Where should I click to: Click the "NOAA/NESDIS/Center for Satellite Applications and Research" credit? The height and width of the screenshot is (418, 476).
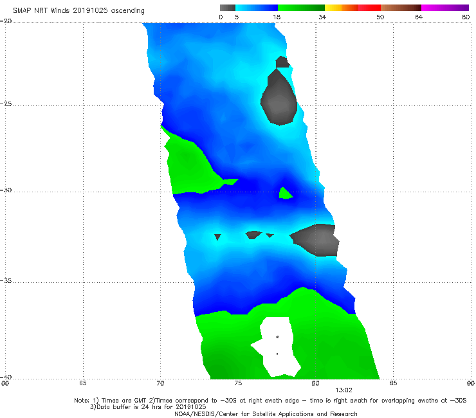click(x=266, y=413)
